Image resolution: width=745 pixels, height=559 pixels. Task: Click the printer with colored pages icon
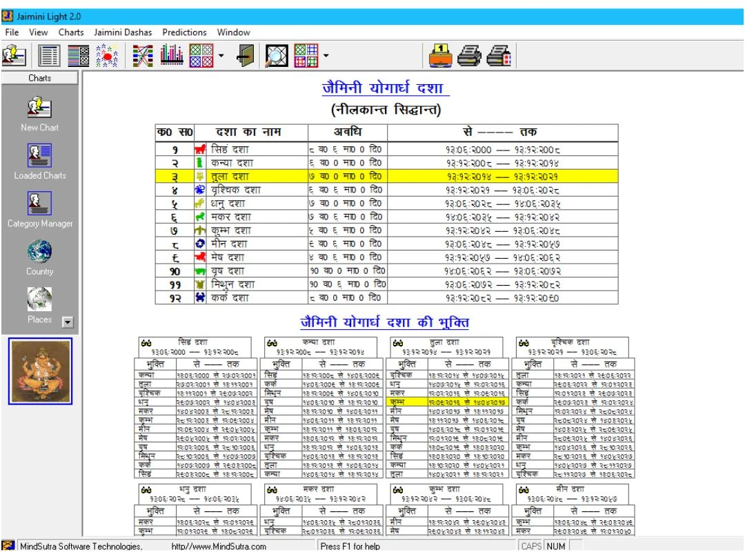pyautogui.click(x=499, y=55)
